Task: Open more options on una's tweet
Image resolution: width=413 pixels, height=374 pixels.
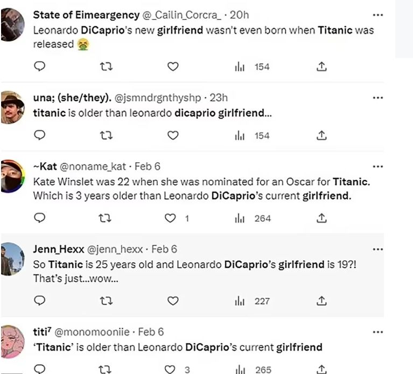Action: [378, 98]
